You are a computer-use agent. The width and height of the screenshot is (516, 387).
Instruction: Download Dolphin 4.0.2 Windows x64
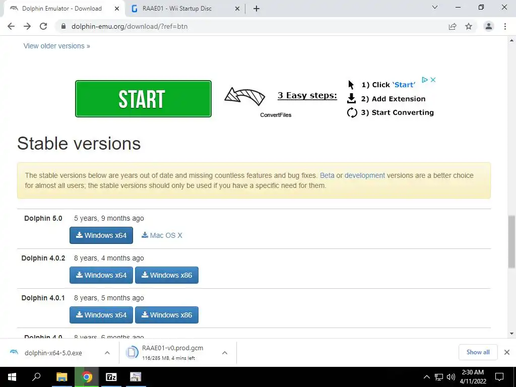(x=101, y=275)
